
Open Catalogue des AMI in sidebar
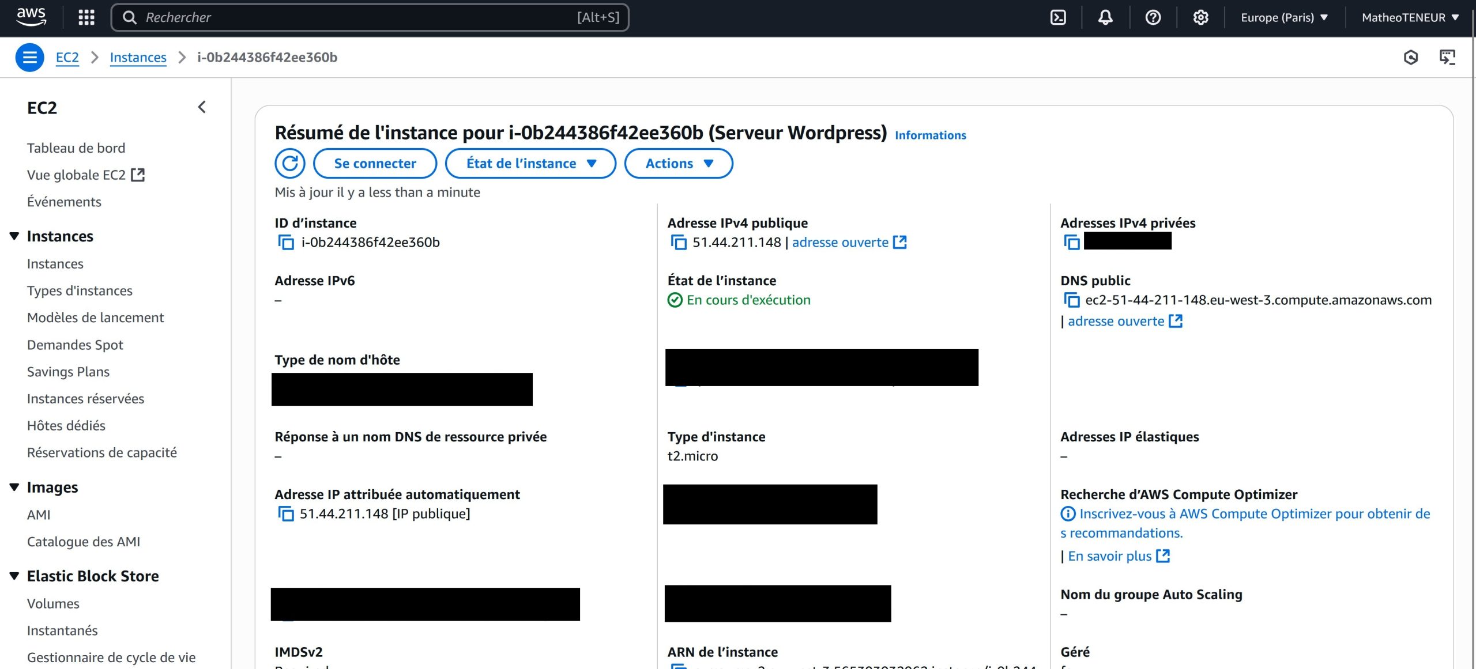tap(84, 542)
